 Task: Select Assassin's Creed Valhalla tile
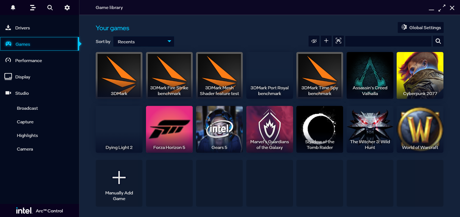pyautogui.click(x=370, y=75)
